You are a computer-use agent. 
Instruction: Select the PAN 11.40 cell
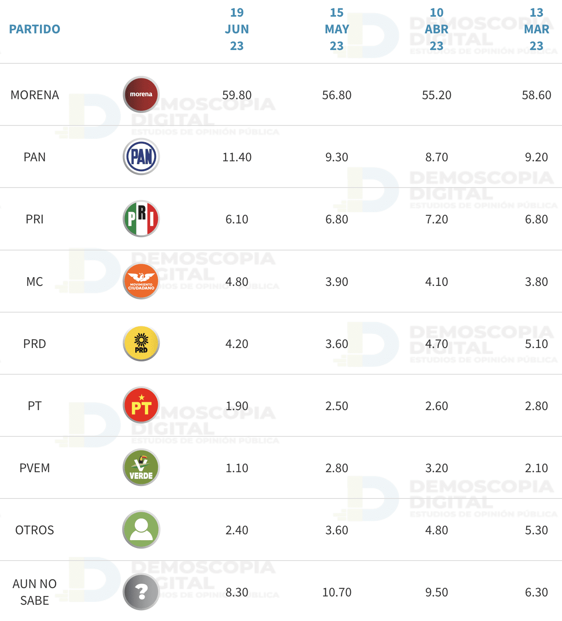237,157
